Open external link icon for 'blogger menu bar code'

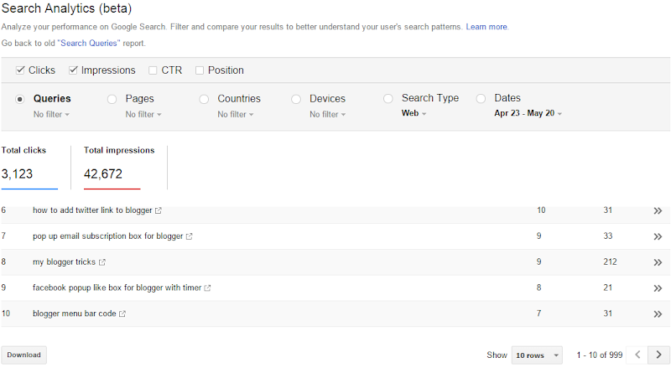[122, 314]
